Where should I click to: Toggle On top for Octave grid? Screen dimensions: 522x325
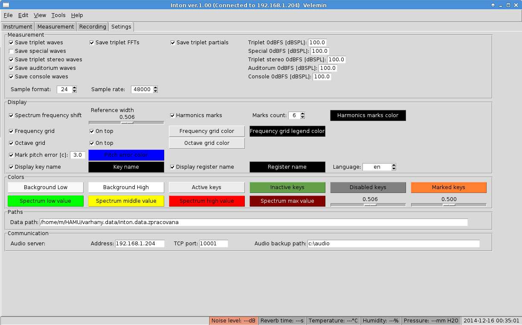(92, 143)
